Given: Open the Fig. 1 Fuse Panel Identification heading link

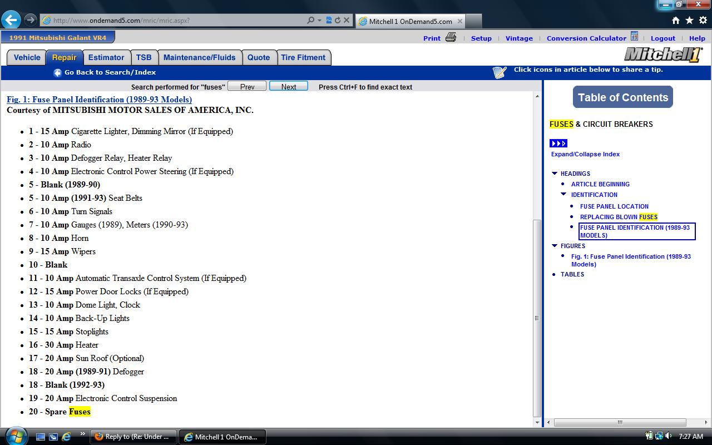Looking at the screenshot, I should [x=99, y=100].
